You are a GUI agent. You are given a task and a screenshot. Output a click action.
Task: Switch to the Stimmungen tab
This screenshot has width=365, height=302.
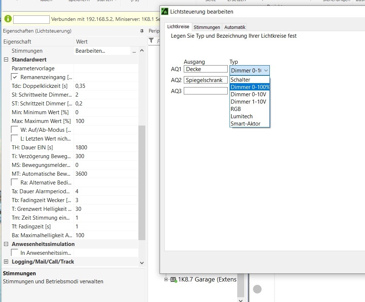pos(207,27)
